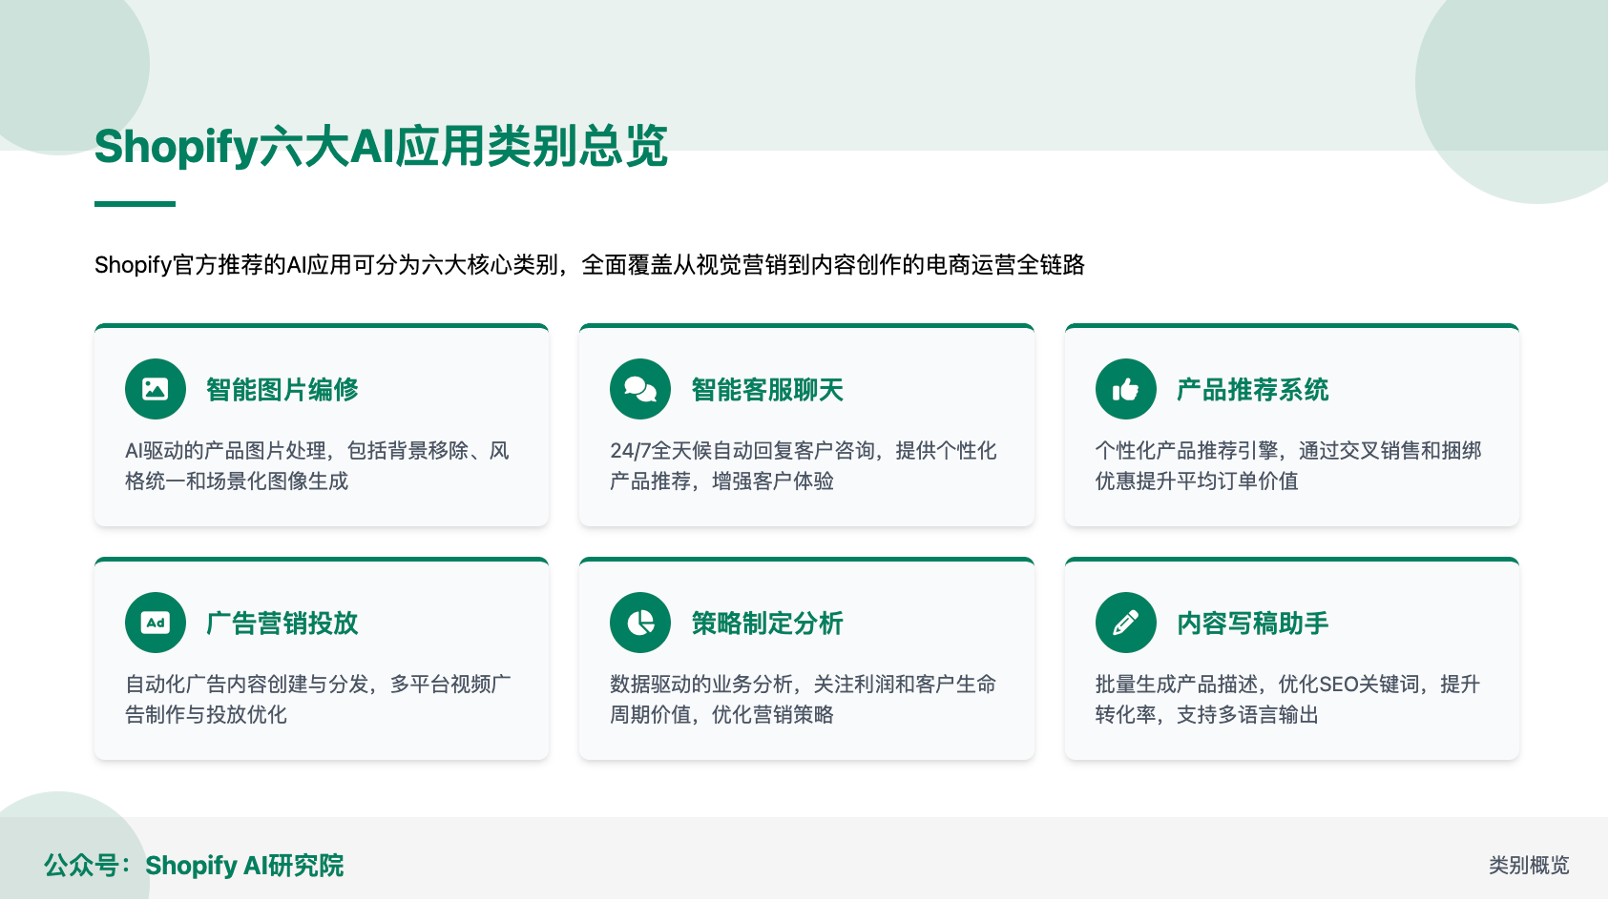Click the pencil icon beside 内容写稿助手

[1126, 623]
